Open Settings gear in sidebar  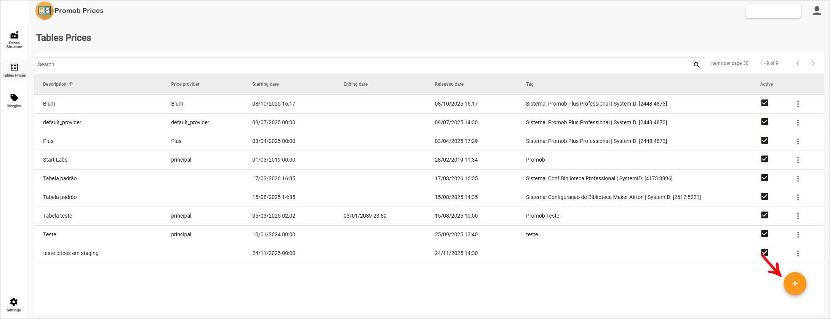coord(14,305)
